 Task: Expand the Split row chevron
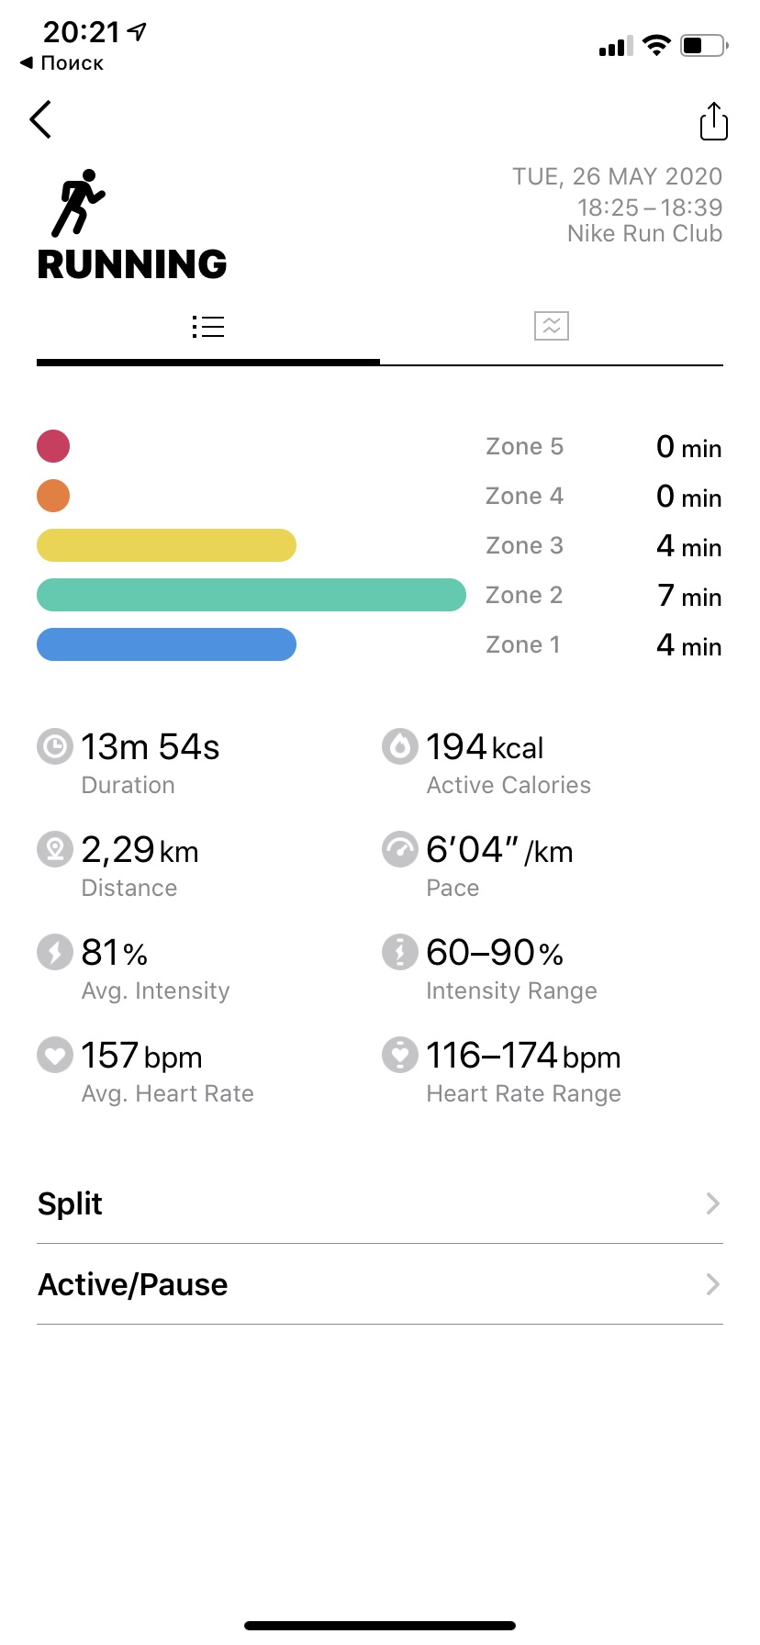[712, 1203]
